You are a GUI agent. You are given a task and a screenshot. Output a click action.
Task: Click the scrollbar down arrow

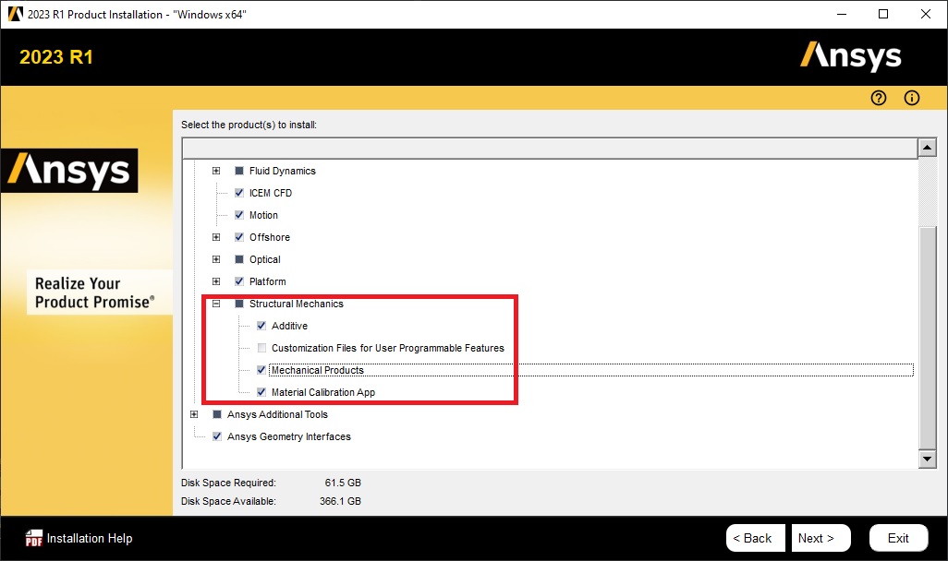[927, 459]
